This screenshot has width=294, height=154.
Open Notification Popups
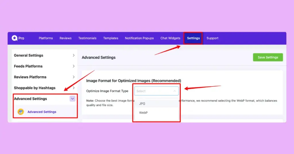pyautogui.click(x=139, y=38)
